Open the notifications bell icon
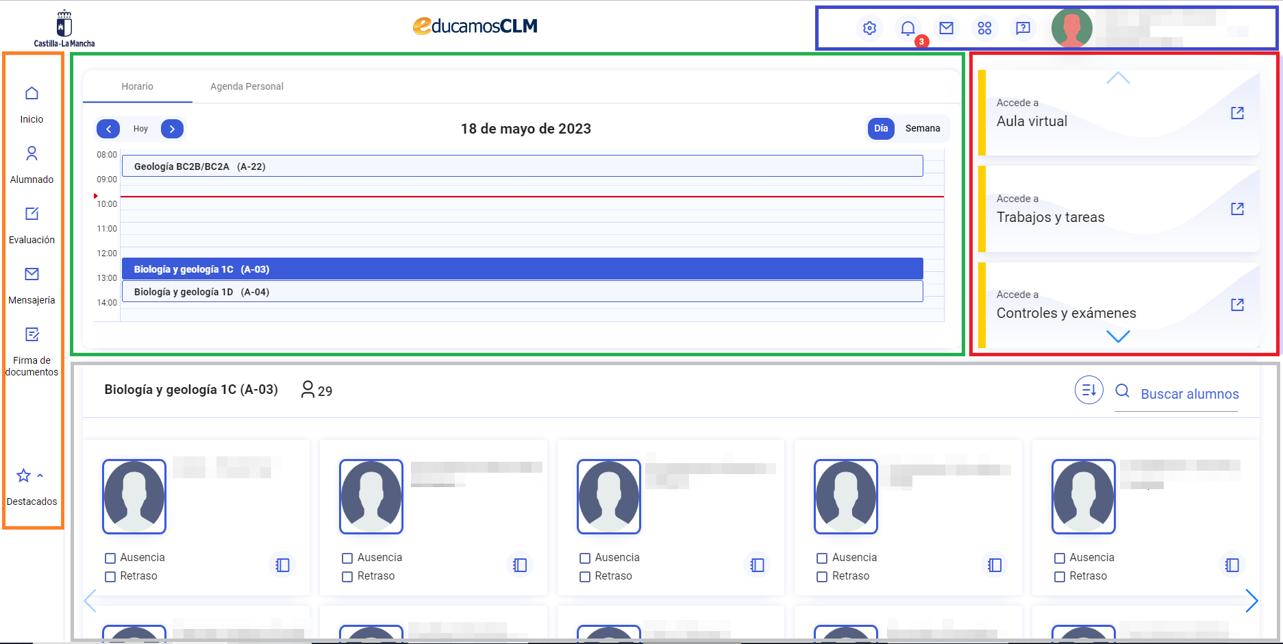The image size is (1283, 644). point(908,28)
